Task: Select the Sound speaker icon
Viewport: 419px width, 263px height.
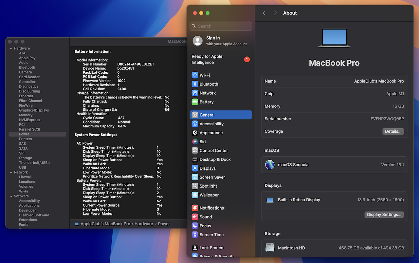Action: pos(195,217)
